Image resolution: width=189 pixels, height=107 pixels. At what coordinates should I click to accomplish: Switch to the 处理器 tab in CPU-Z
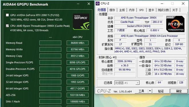click(x=102, y=10)
